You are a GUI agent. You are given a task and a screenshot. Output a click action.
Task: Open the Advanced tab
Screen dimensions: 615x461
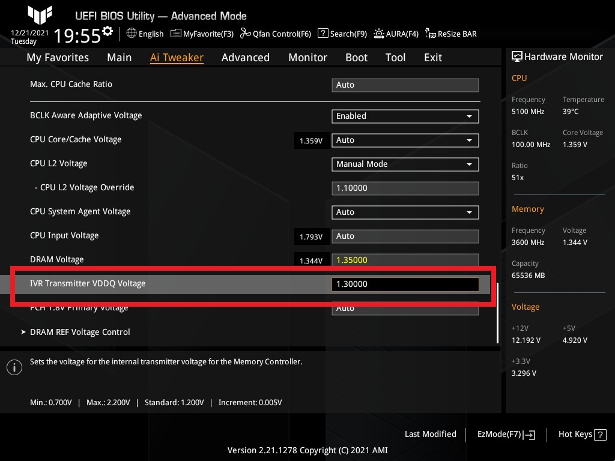tap(246, 57)
